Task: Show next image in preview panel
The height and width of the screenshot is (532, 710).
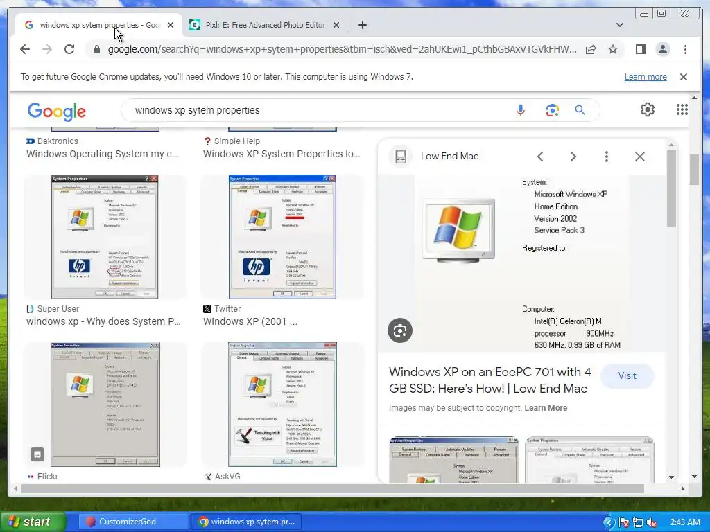Action: click(573, 157)
